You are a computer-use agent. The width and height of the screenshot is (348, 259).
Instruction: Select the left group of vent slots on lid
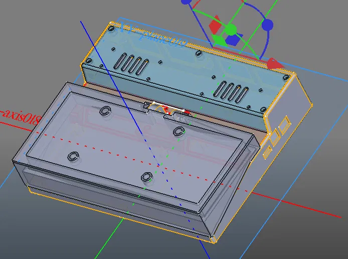tap(131, 64)
